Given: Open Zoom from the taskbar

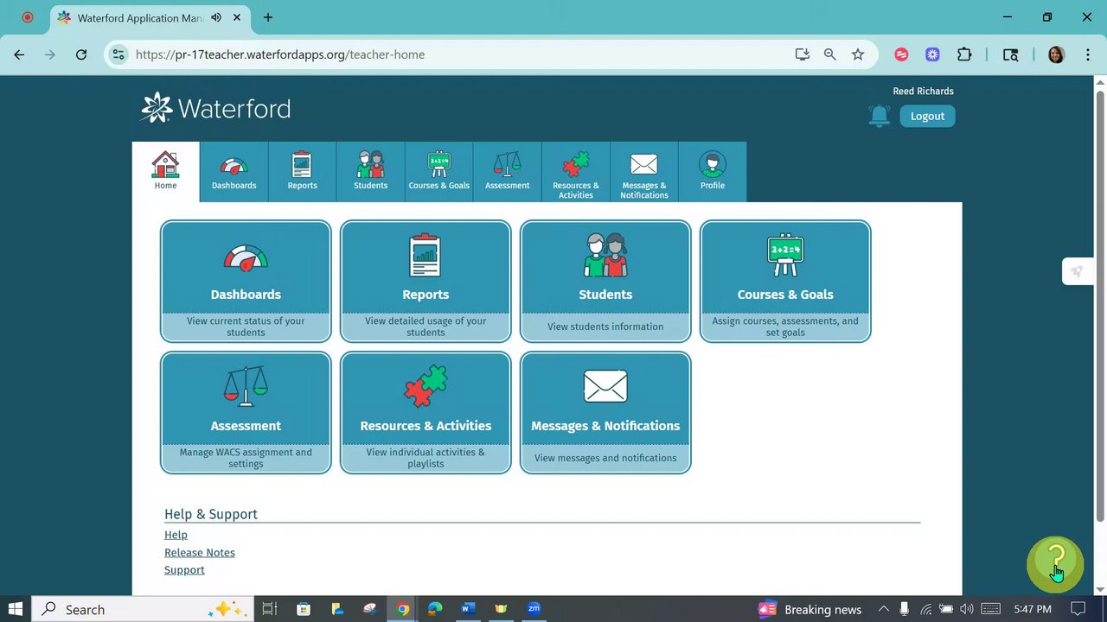Looking at the screenshot, I should click(x=534, y=609).
